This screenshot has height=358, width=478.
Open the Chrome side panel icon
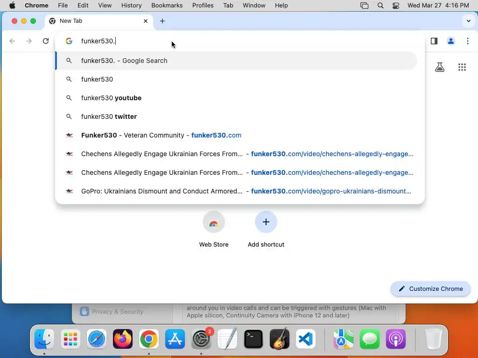(434, 41)
